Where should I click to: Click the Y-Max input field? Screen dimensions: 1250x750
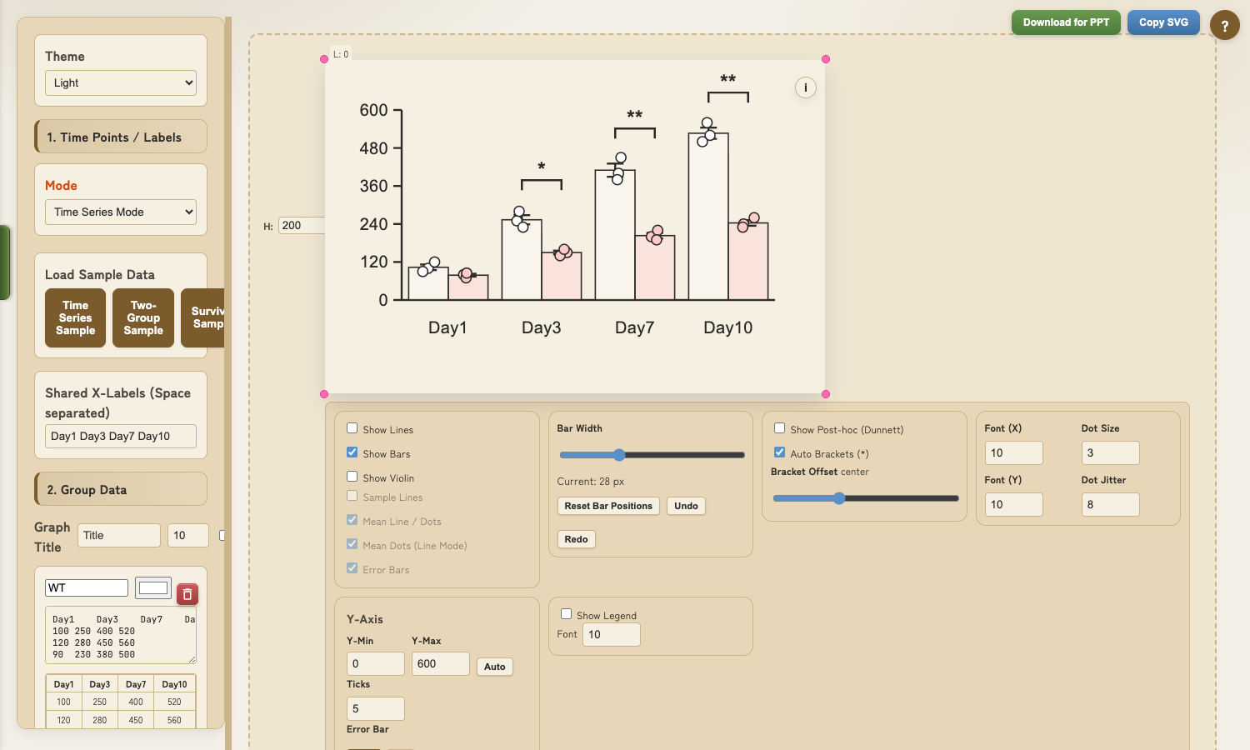pyautogui.click(x=440, y=663)
